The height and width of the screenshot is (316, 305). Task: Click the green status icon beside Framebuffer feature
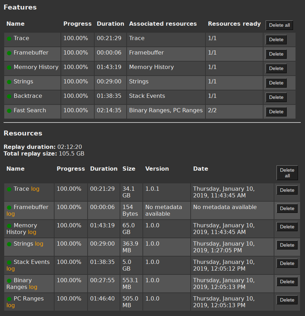coord(8,52)
